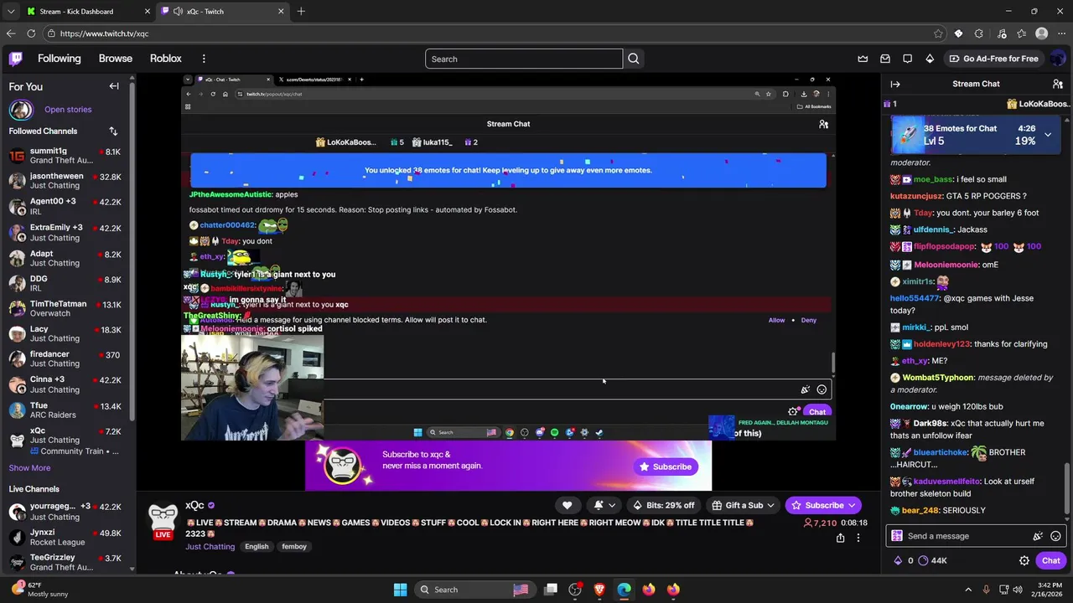Expand Show More followed channels
Image resolution: width=1073 pixels, height=603 pixels.
pos(29,468)
